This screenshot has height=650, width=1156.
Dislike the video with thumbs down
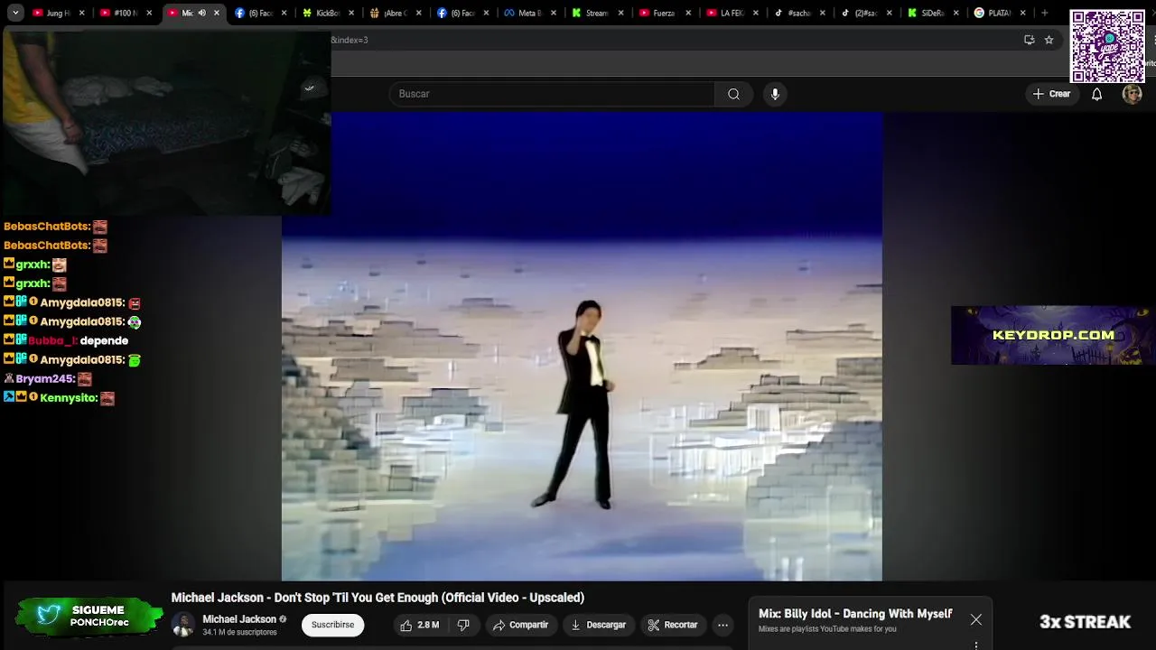pyautogui.click(x=463, y=625)
